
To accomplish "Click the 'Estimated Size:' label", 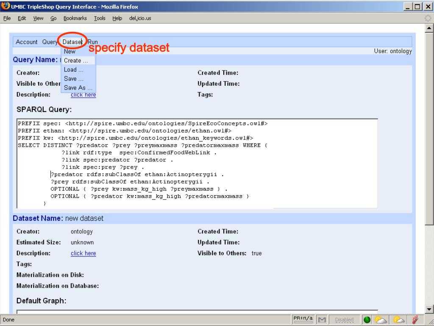I will tap(39, 242).
